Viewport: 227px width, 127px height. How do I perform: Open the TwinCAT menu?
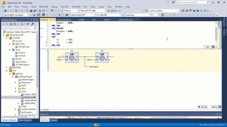point(65,7)
